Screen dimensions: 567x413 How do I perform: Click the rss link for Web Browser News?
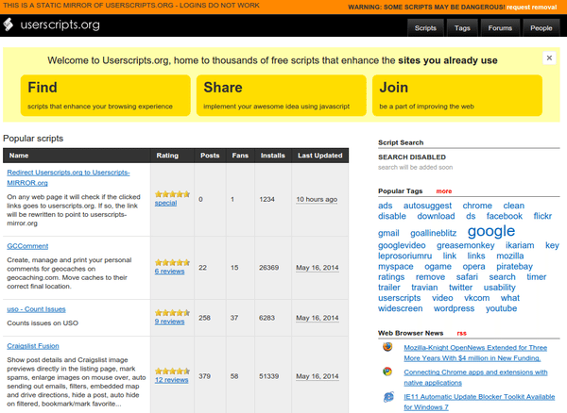click(462, 333)
